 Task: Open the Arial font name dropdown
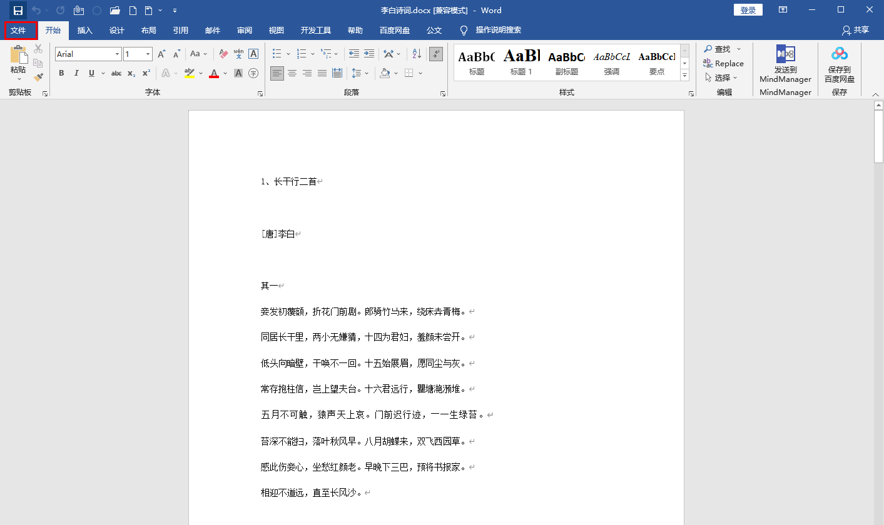(117, 54)
